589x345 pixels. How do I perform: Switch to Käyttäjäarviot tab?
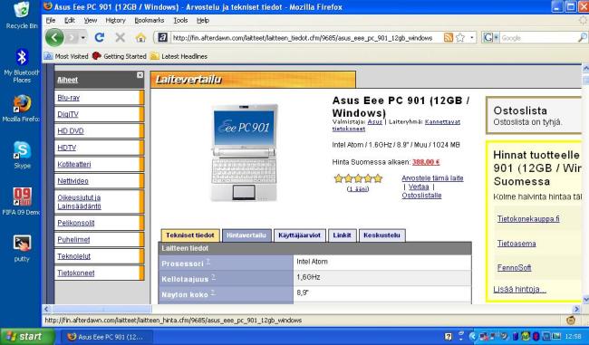[299, 235]
